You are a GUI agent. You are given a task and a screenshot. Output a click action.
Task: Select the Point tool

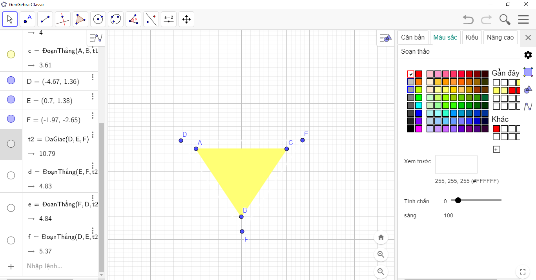coord(27,19)
